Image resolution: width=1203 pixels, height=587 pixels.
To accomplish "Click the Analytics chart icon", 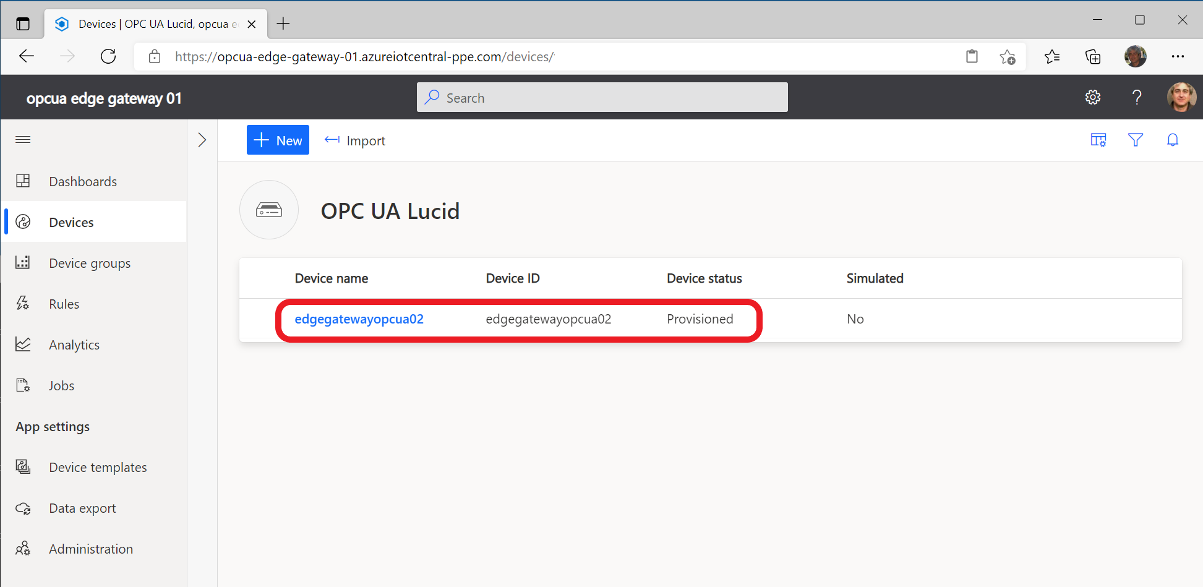I will click(x=23, y=344).
